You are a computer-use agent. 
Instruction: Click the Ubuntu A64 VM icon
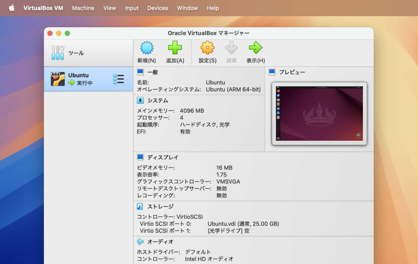[58, 79]
